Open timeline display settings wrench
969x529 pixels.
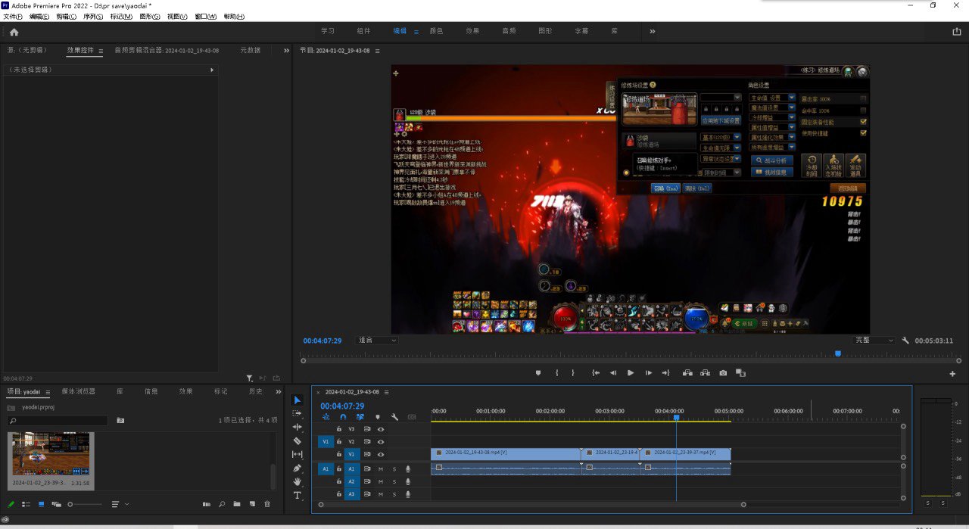[x=394, y=417]
